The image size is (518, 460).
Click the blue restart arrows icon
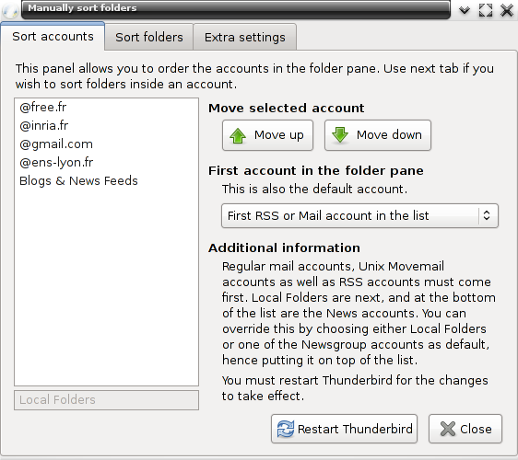[285, 429]
